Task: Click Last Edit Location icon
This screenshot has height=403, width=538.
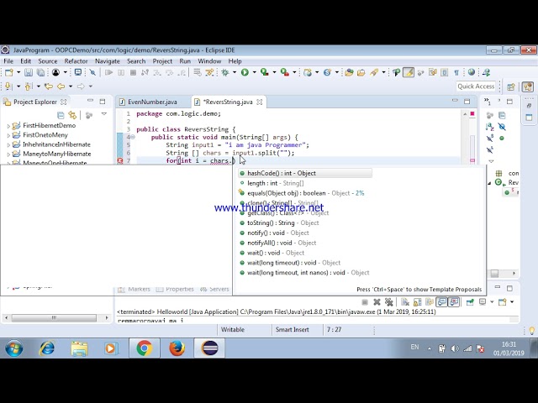Action: click(x=49, y=86)
